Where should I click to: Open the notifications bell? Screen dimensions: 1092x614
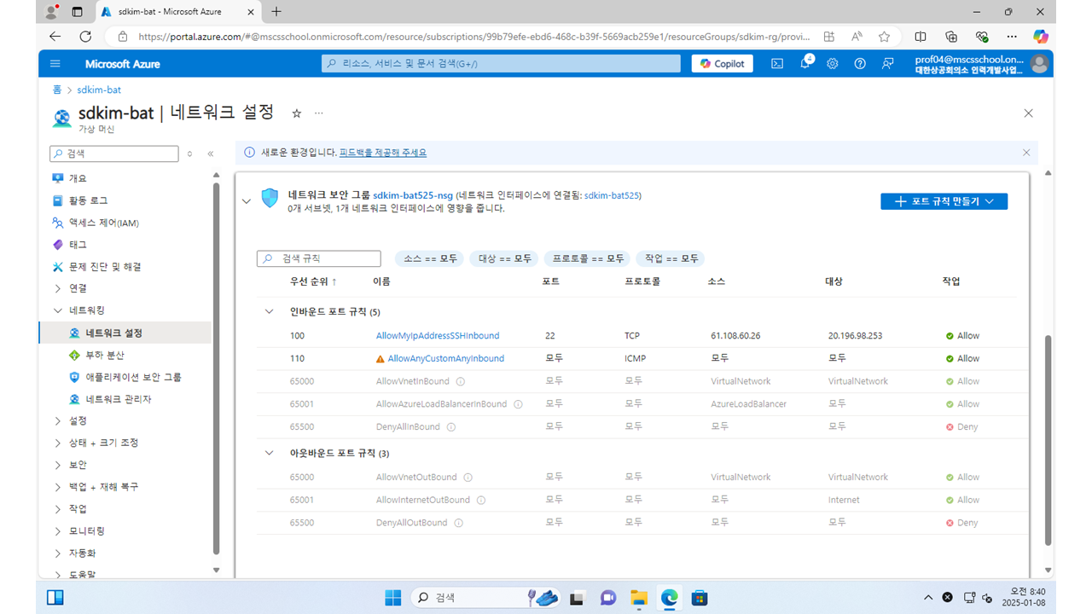pos(804,64)
